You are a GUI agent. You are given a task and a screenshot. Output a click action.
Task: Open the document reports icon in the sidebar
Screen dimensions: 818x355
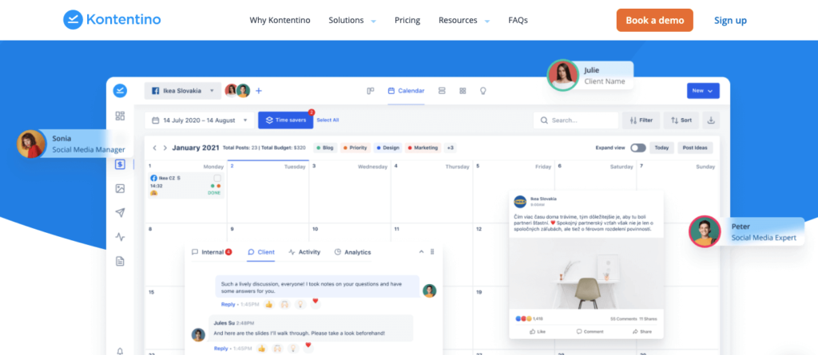tap(120, 261)
